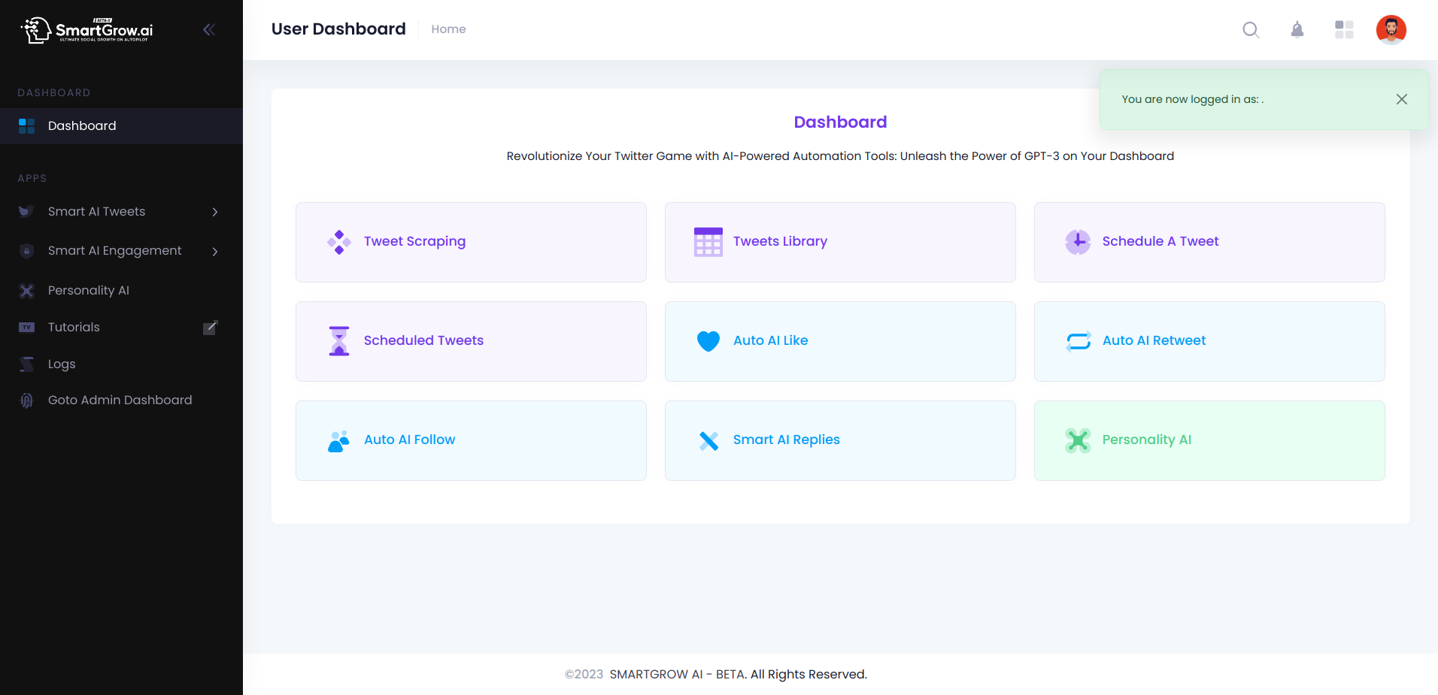Click the Tweets Library grid icon
This screenshot has width=1438, height=695.
(707, 241)
